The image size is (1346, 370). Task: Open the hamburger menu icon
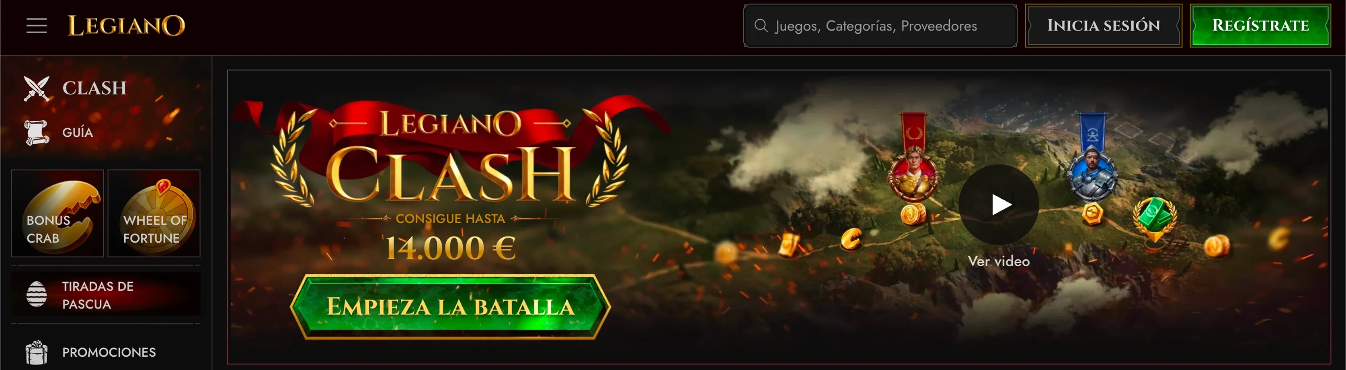click(37, 26)
